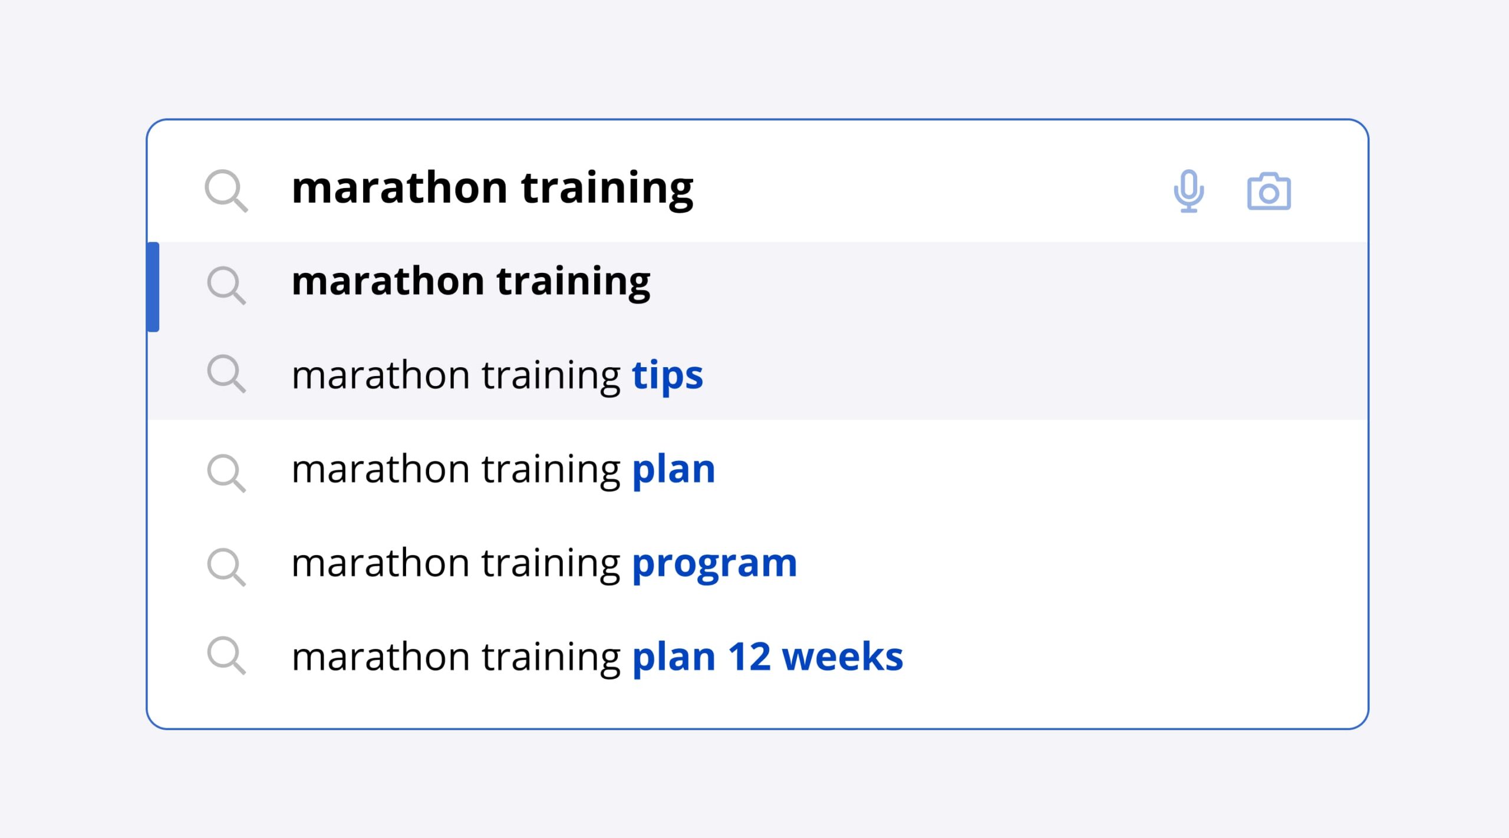Click the magnifier icon beside 'marathon training plan'
Image resolution: width=1509 pixels, height=838 pixels.
[x=225, y=472]
